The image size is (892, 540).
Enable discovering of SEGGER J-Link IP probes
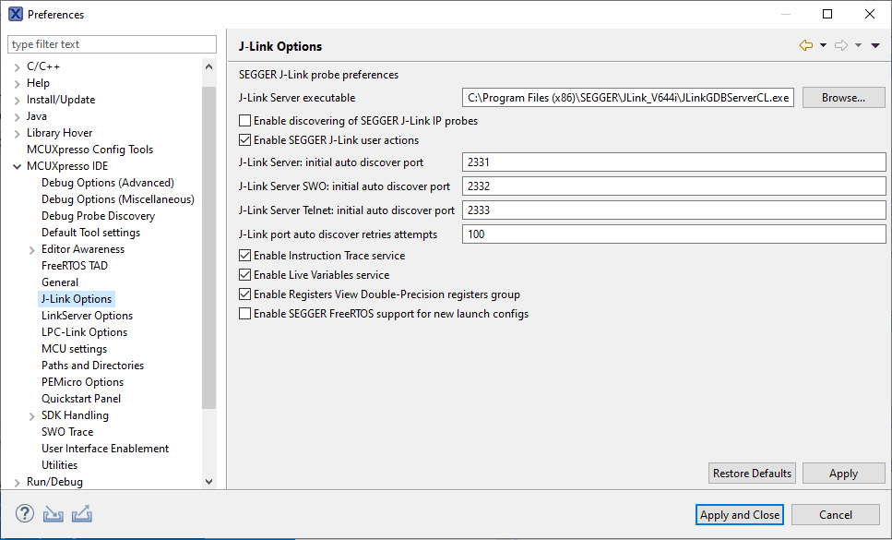[244, 121]
